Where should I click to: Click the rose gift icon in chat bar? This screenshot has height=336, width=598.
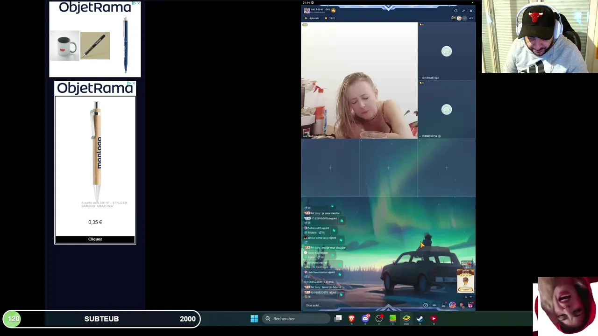pyautogui.click(x=462, y=305)
